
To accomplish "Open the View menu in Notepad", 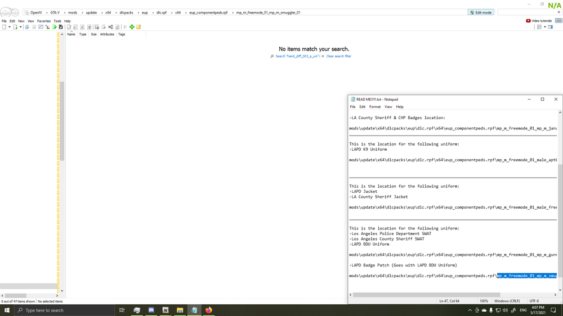I will pos(388,107).
